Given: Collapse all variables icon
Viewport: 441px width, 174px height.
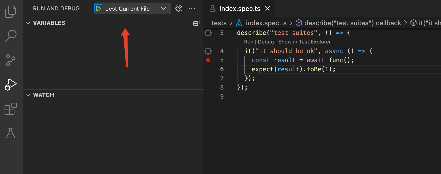Looking at the screenshot, I should pyautogui.click(x=196, y=23).
